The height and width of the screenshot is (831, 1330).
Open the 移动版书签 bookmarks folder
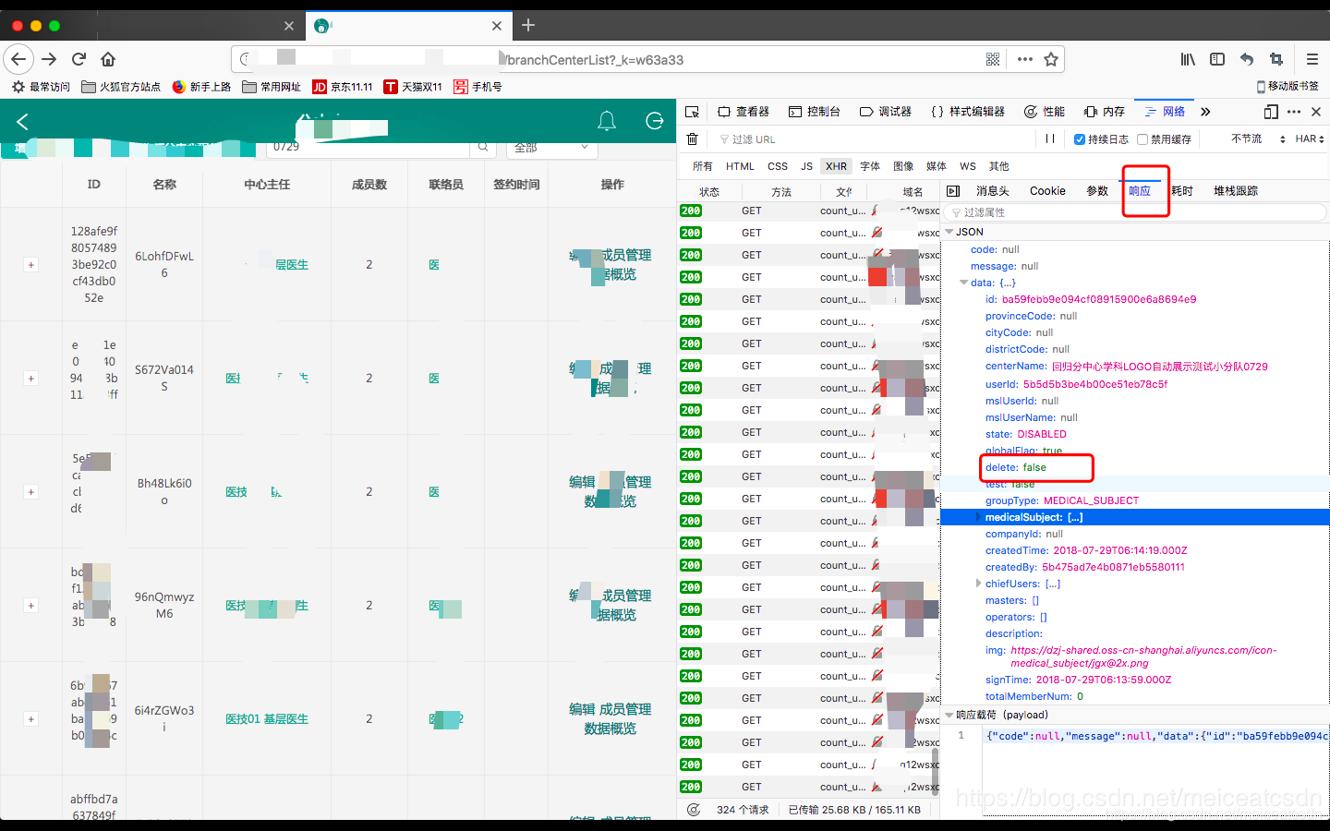coord(1288,87)
